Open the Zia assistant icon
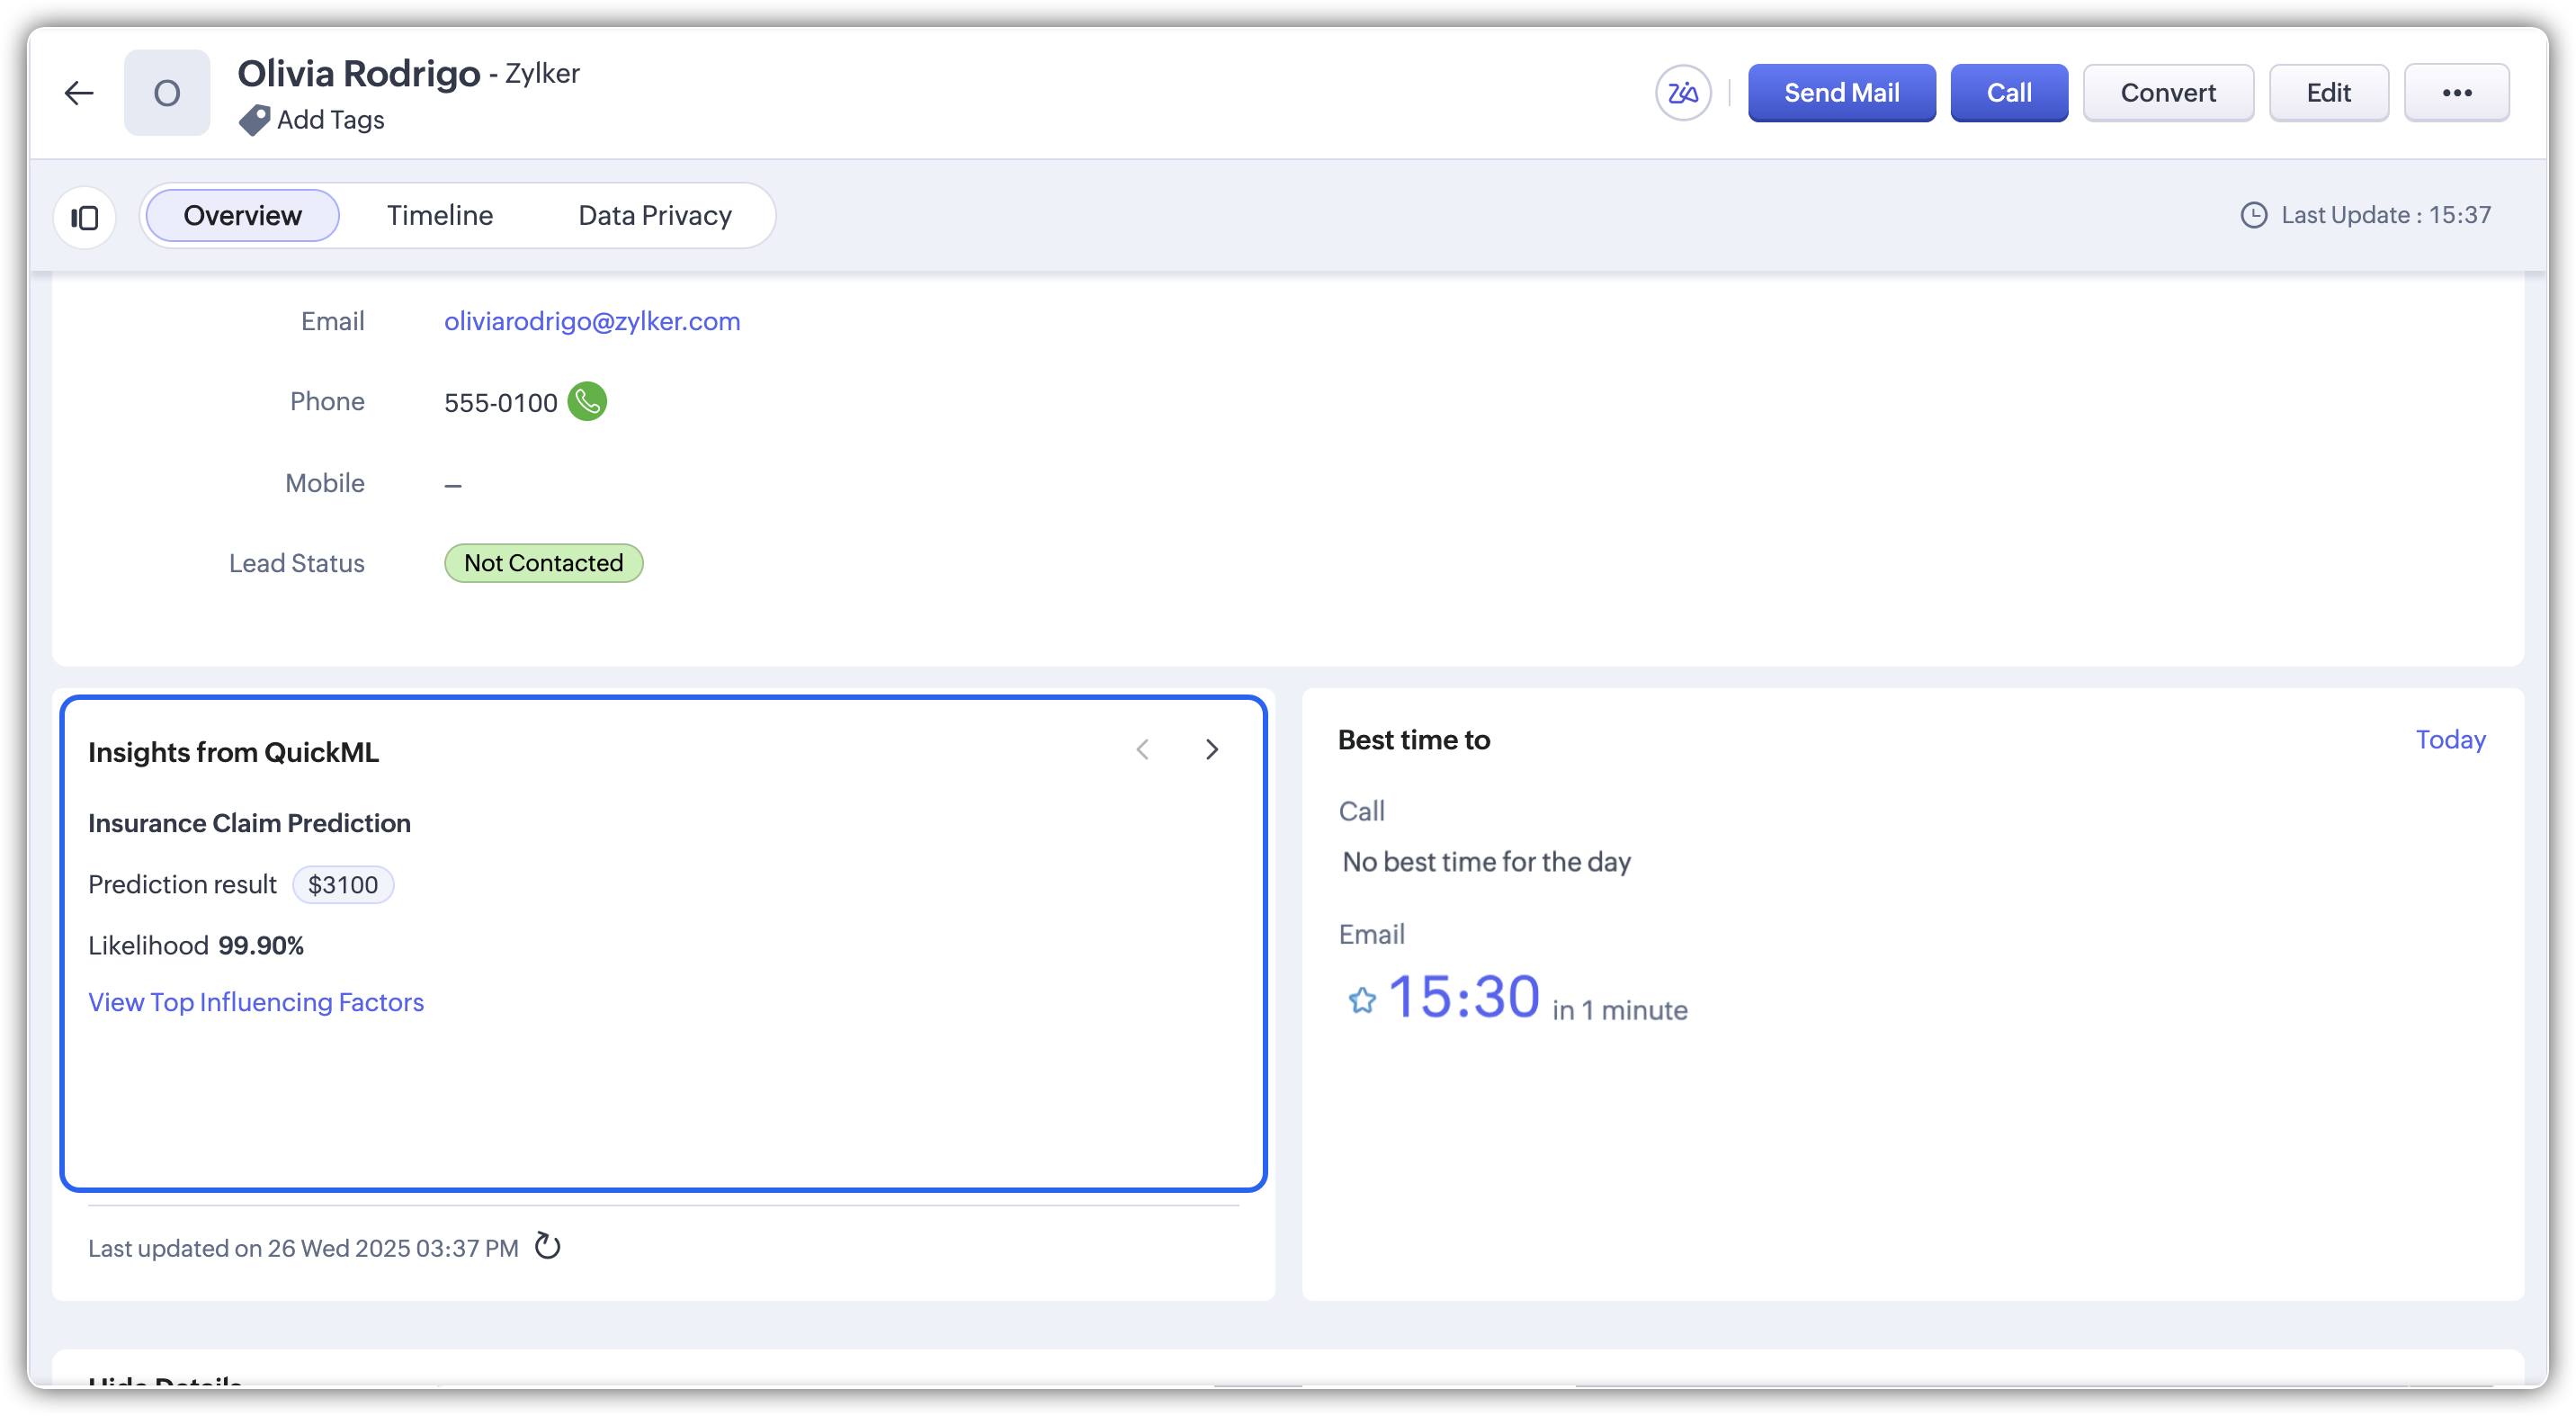Screen dimensions: 2576x1416 (1683, 93)
